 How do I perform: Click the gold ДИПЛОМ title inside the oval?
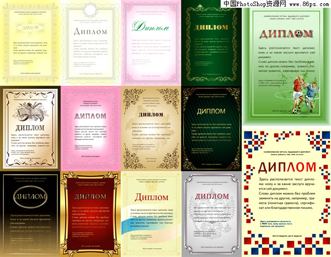[x=30, y=197]
